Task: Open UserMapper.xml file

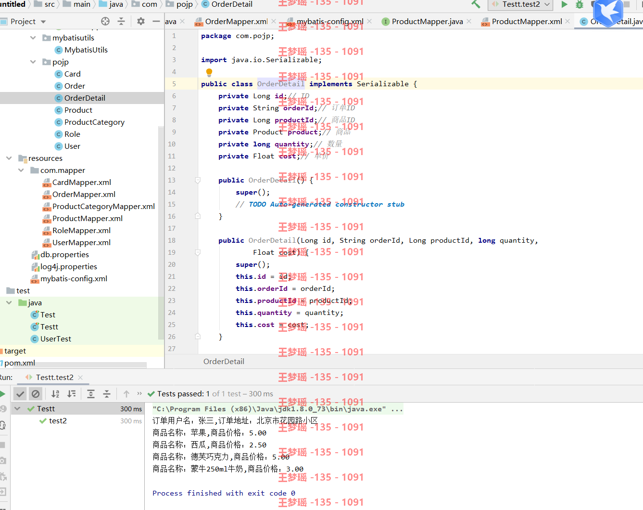Action: [76, 242]
